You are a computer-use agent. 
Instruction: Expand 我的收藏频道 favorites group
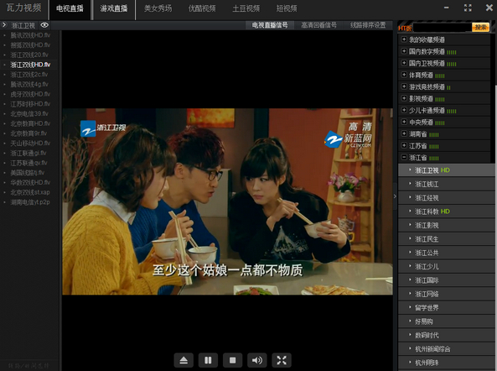click(404, 39)
